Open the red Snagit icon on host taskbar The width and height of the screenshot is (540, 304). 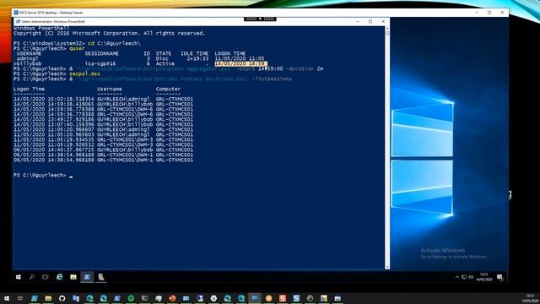283,298
